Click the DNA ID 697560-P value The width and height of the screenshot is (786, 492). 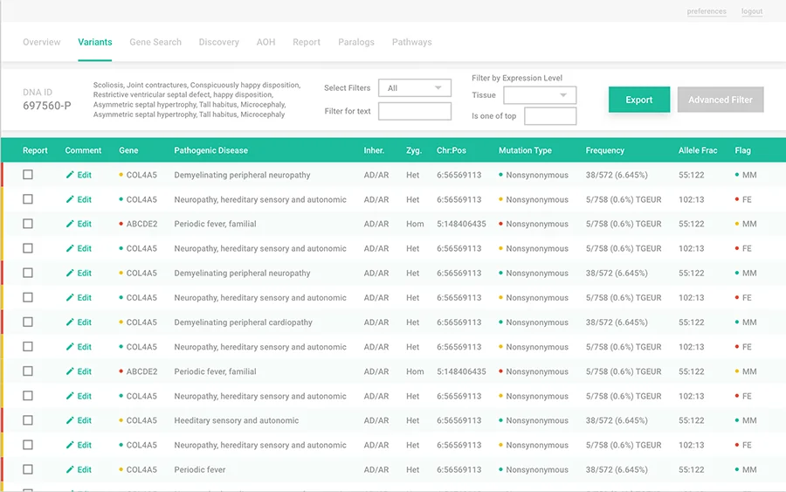tap(47, 106)
